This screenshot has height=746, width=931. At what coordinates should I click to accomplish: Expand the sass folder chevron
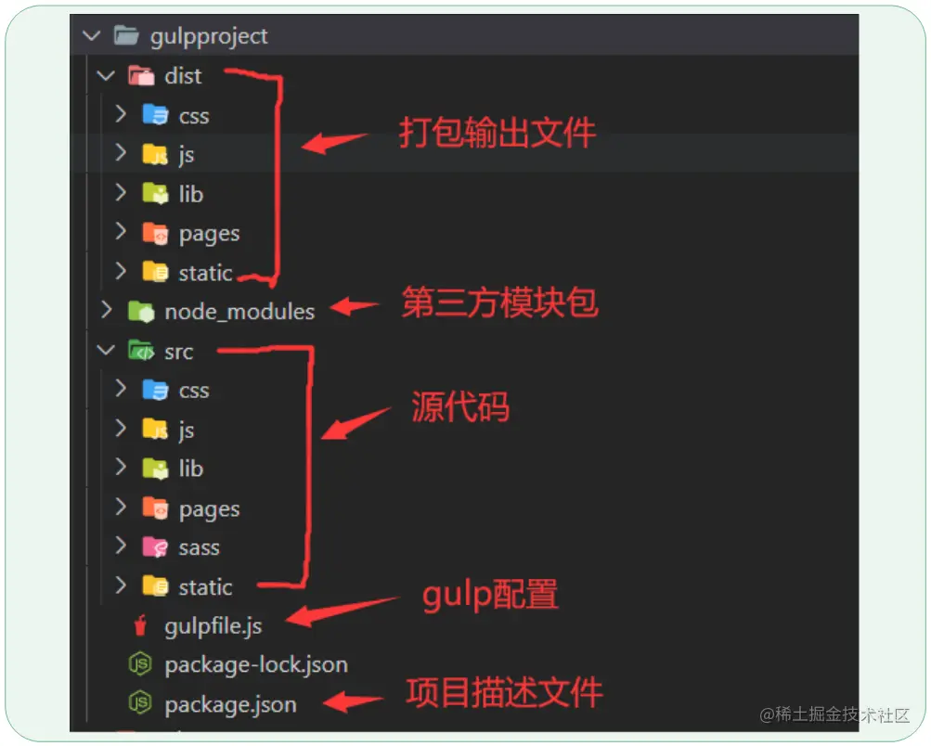(121, 545)
